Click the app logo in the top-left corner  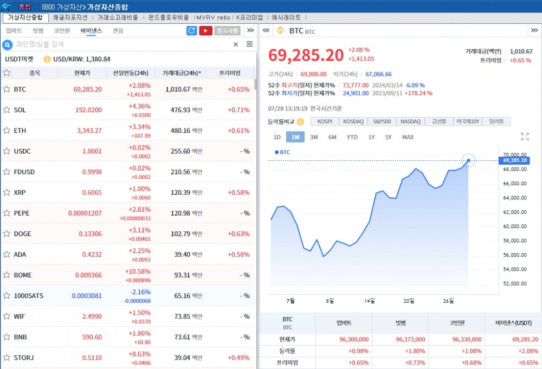tap(5, 6)
